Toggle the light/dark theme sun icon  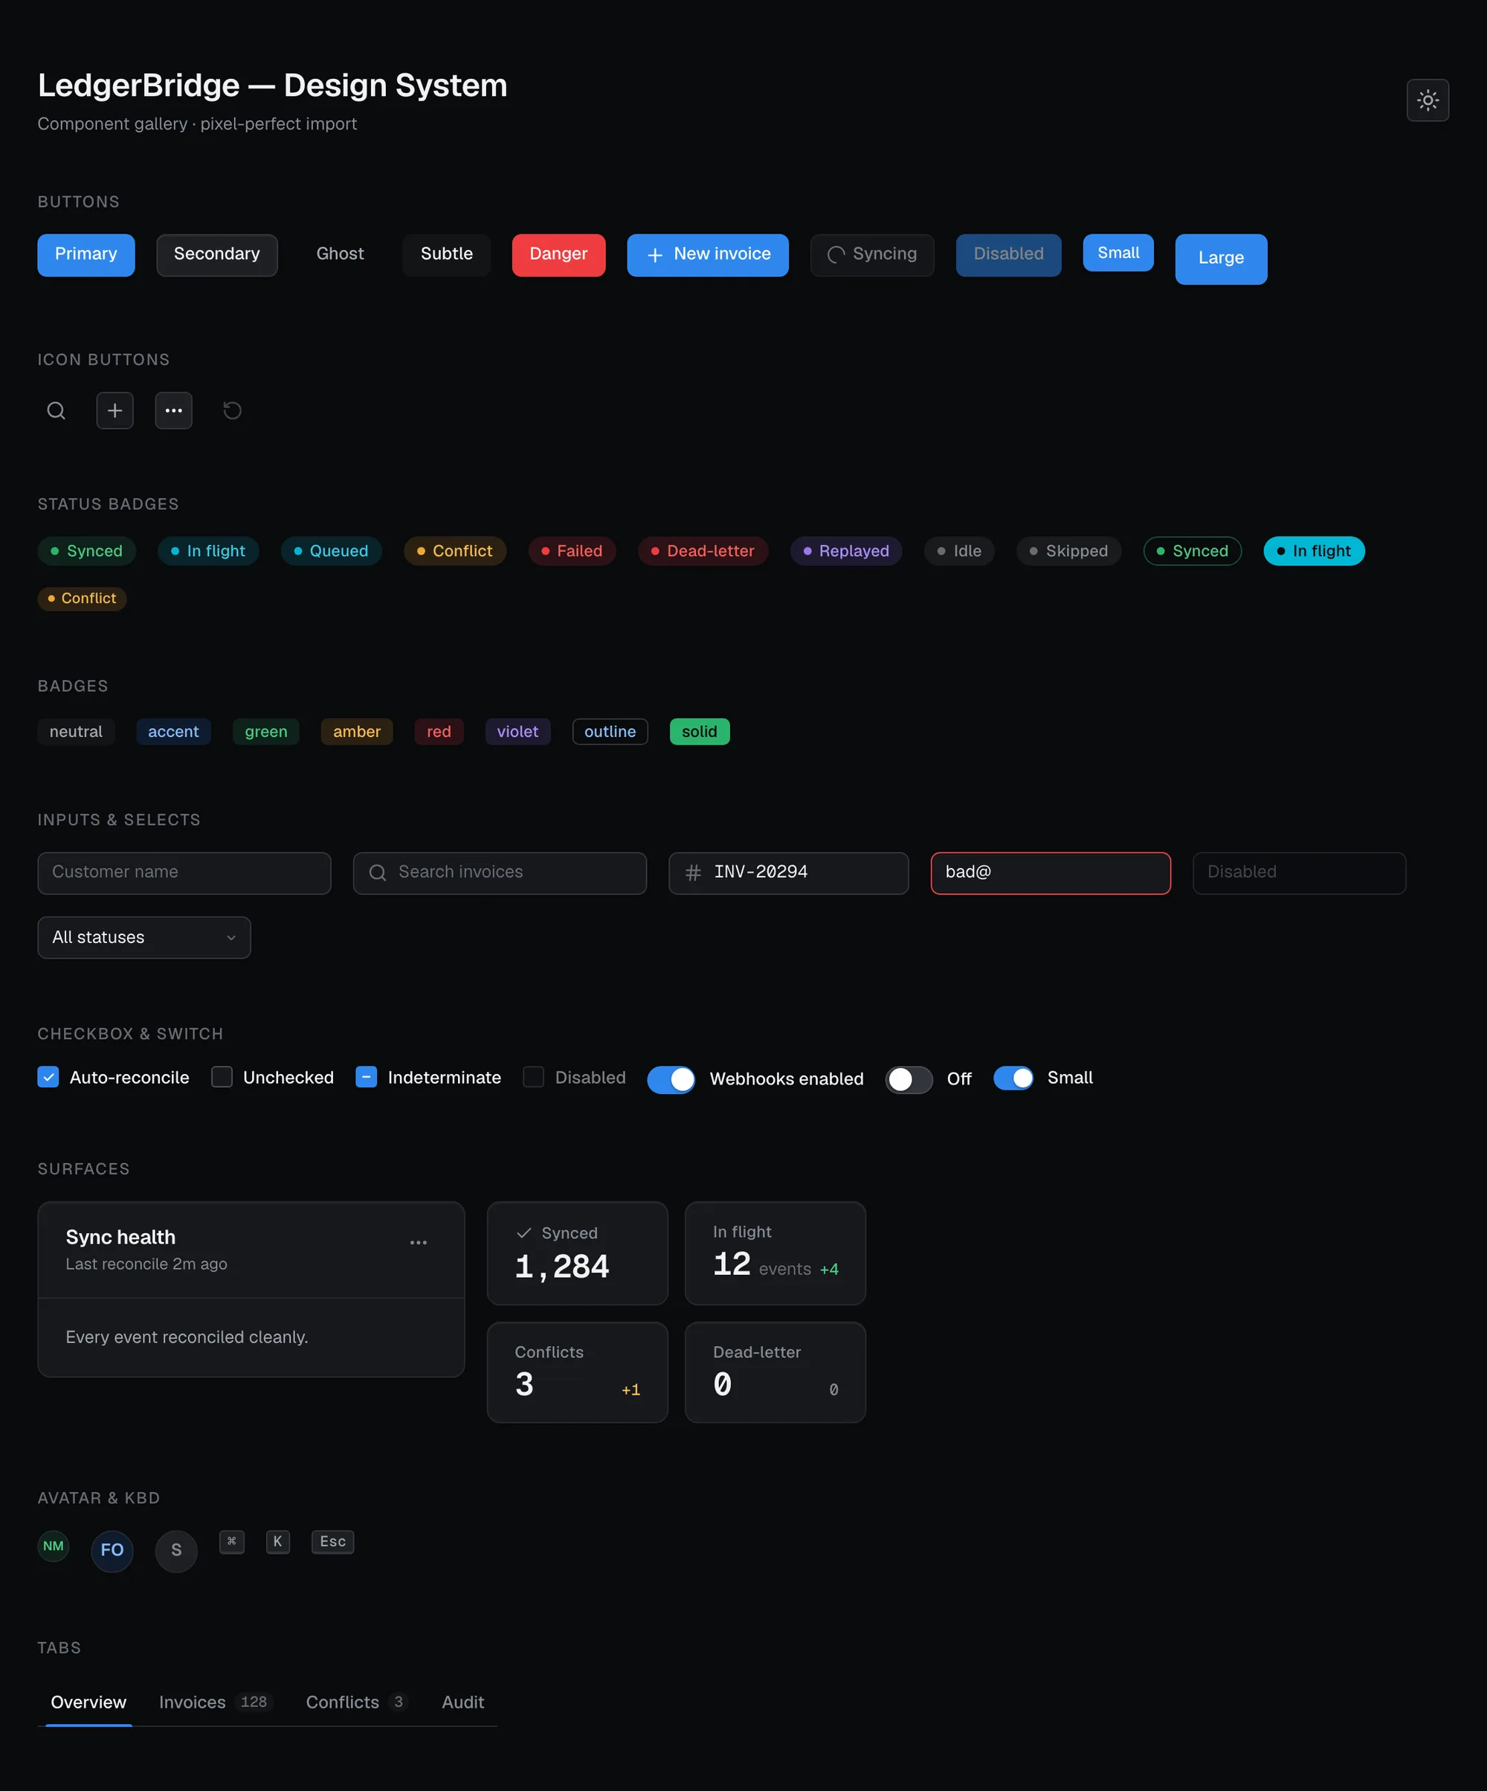tap(1428, 100)
